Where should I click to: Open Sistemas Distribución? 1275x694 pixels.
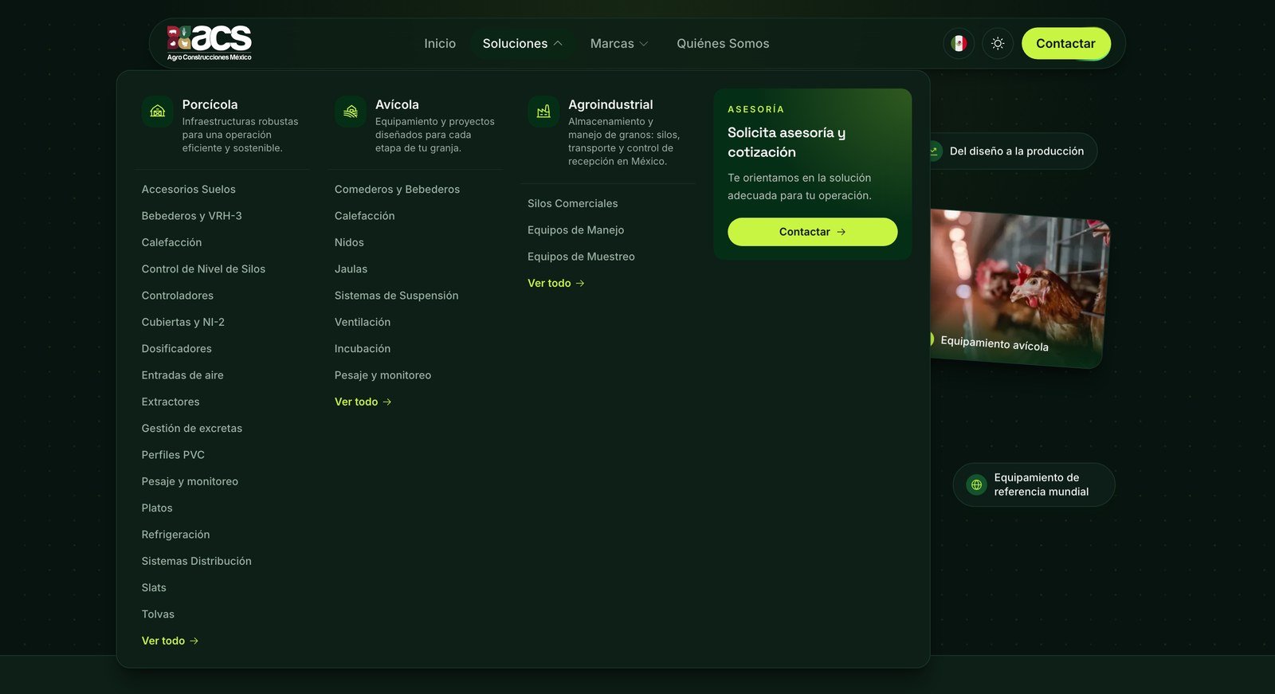coord(197,561)
